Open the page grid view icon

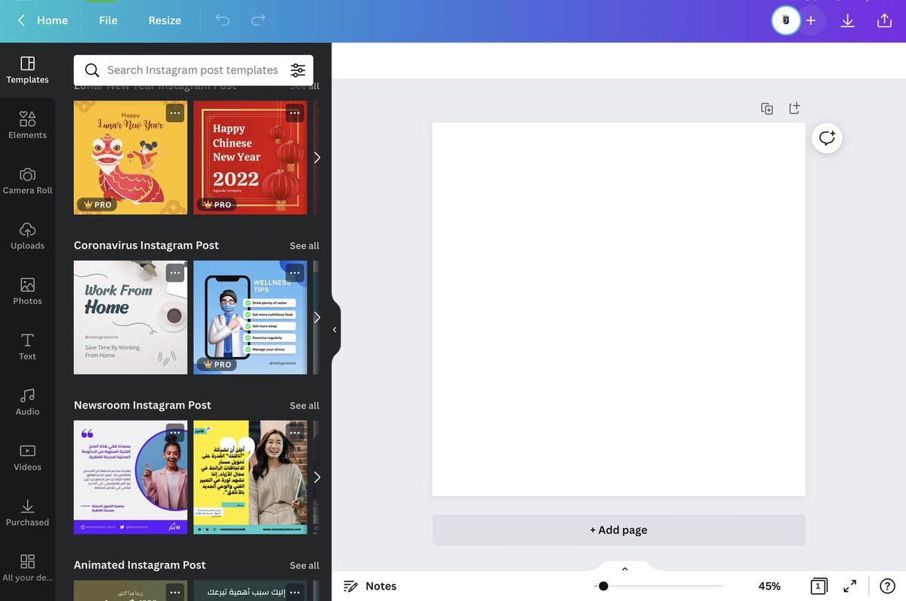click(x=818, y=586)
